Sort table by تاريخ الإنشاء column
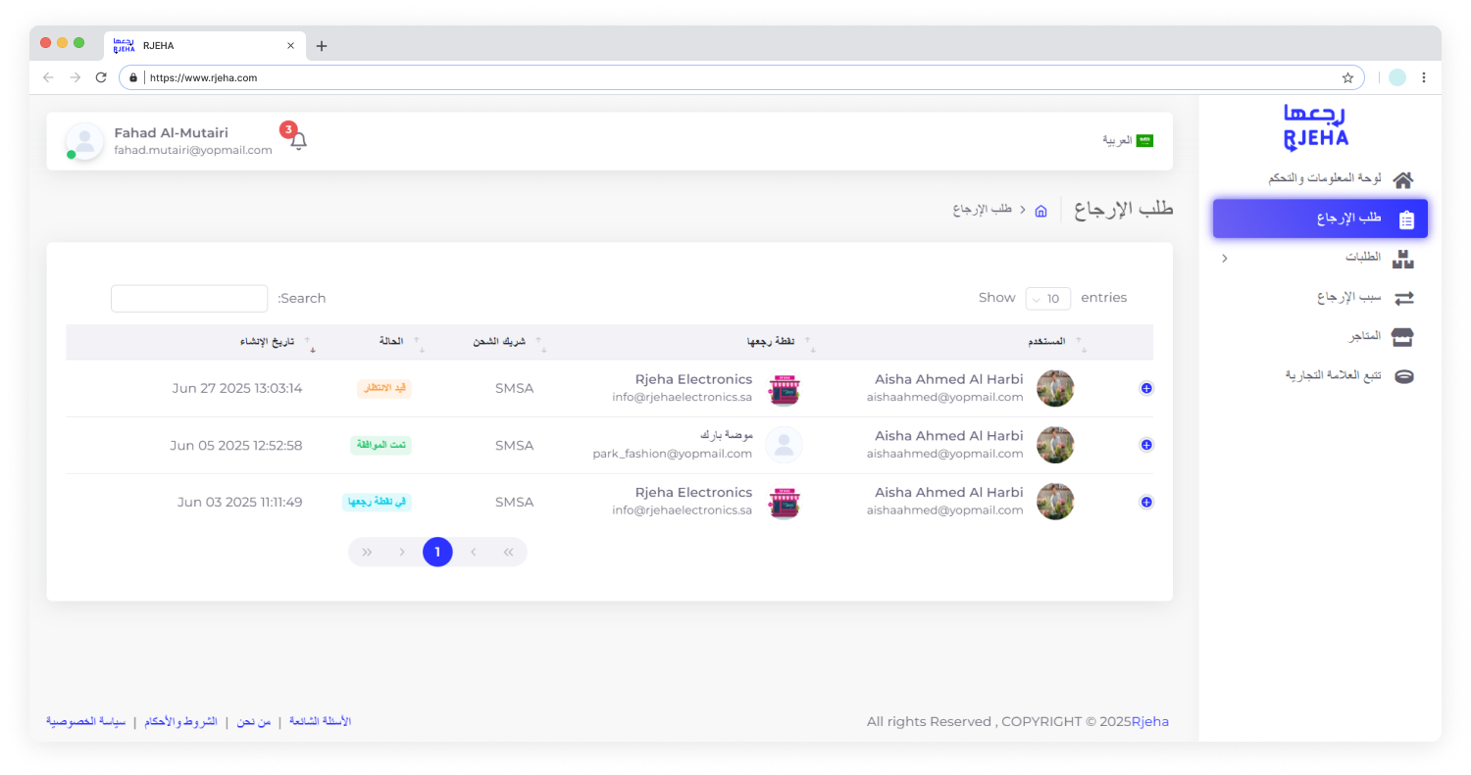 [x=268, y=342]
